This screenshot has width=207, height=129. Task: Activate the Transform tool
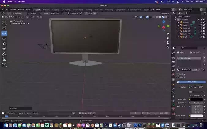click(x=4, y=48)
